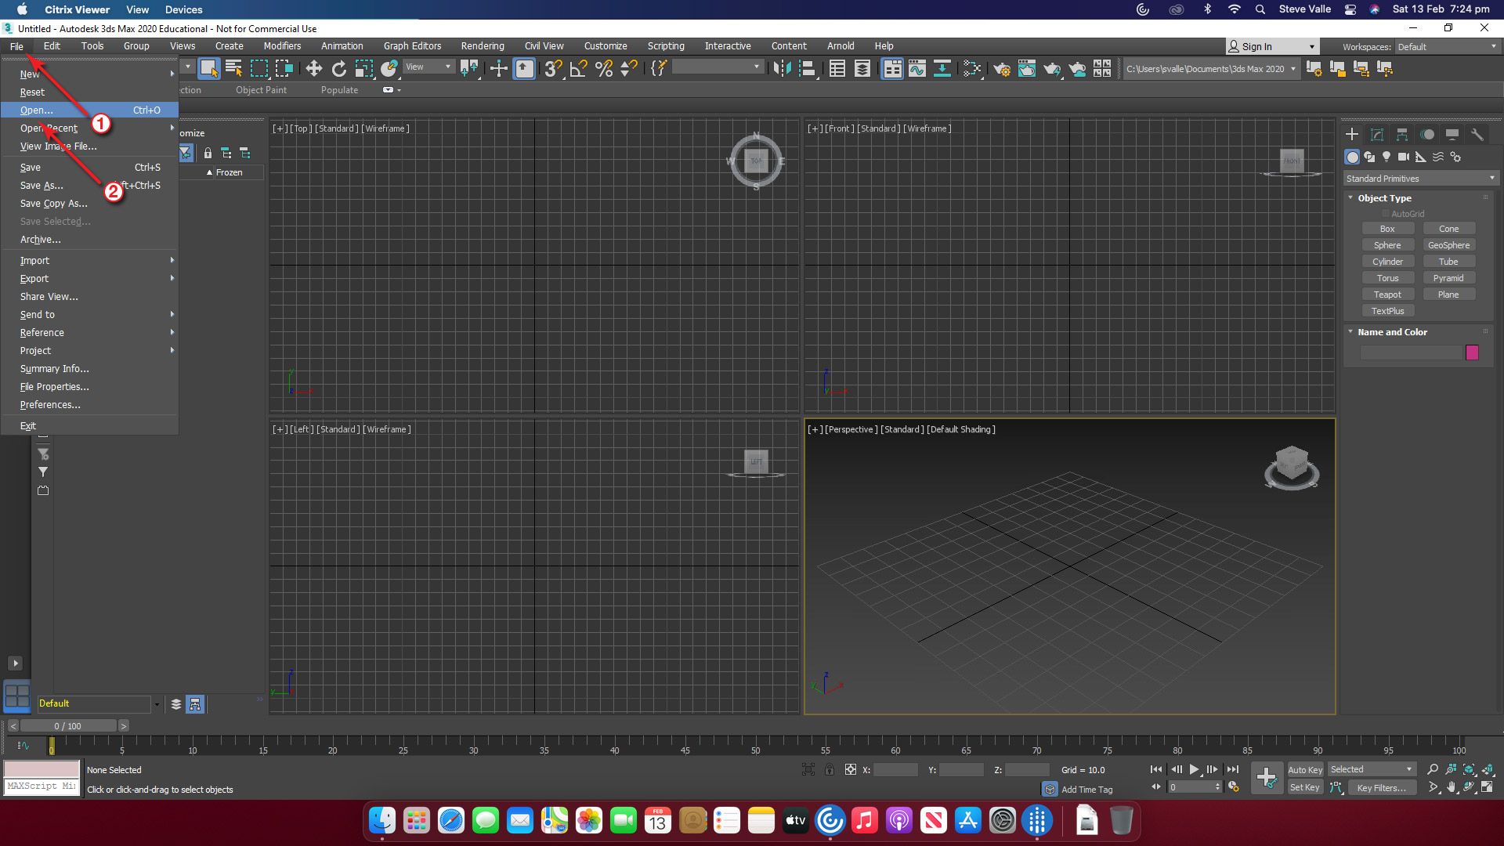
Task: Toggle Auto Key animation mode
Action: pos(1305,769)
